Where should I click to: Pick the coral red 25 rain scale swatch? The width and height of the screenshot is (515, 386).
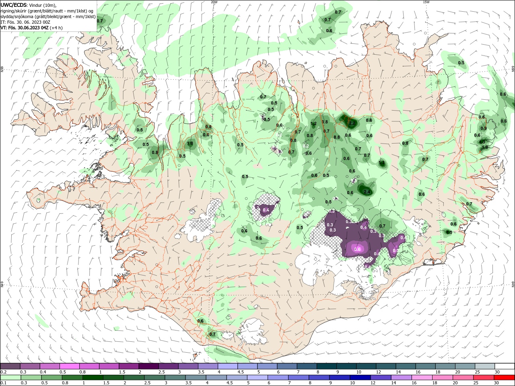[484, 378]
